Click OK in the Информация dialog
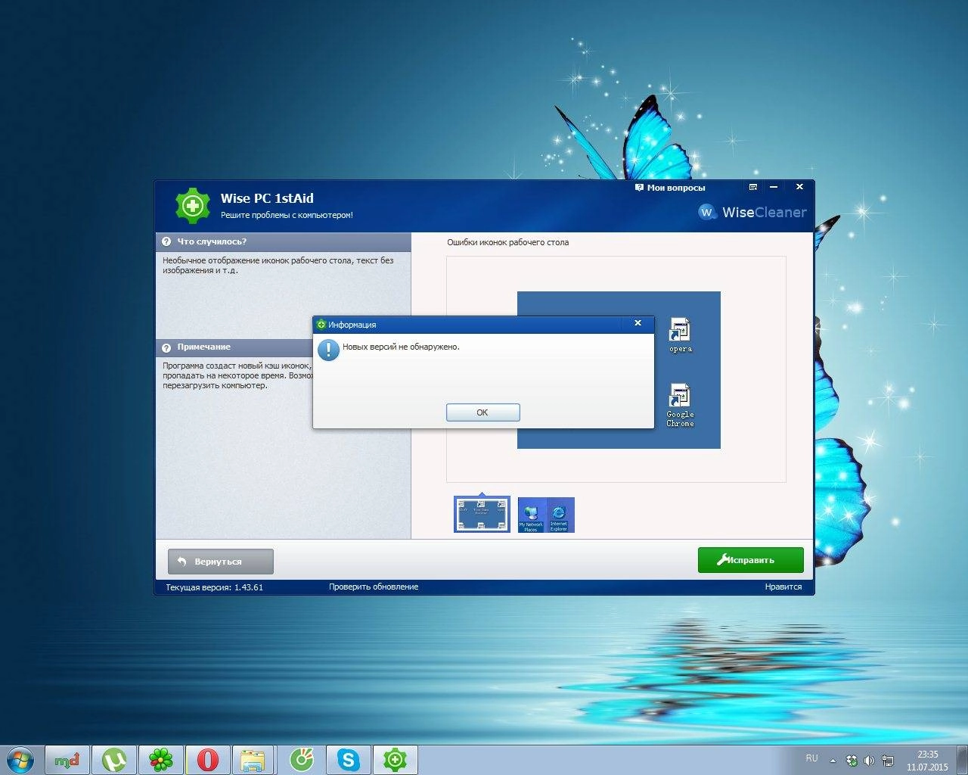The height and width of the screenshot is (775, 968). click(482, 412)
